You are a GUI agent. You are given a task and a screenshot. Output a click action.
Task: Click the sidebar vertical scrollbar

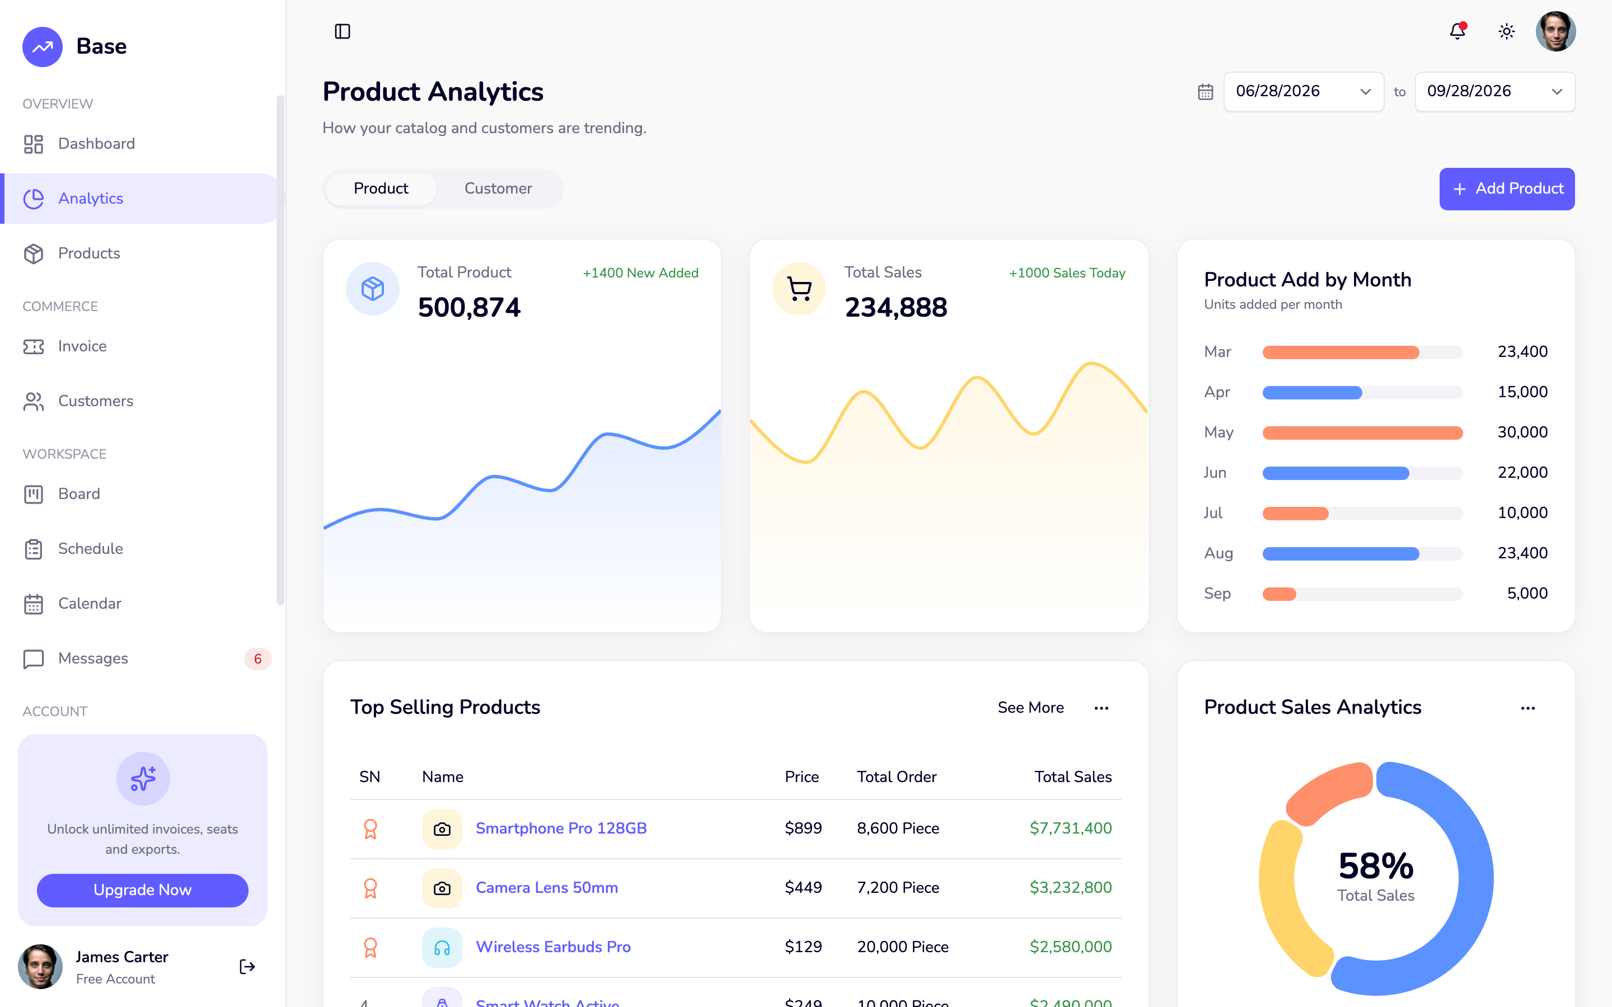click(x=280, y=350)
